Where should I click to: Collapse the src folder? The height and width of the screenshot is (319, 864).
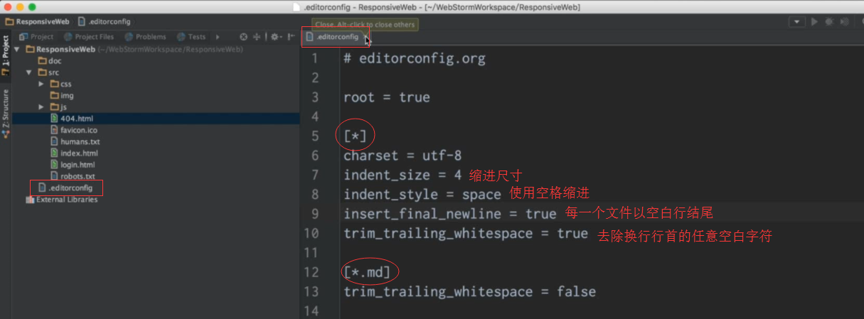point(29,72)
